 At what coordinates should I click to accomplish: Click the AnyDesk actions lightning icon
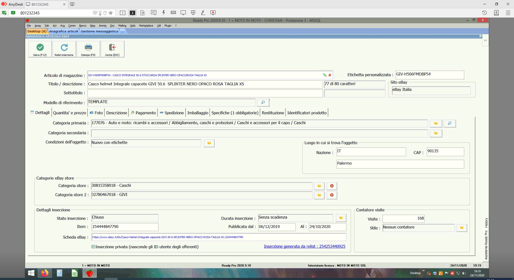[164, 13]
